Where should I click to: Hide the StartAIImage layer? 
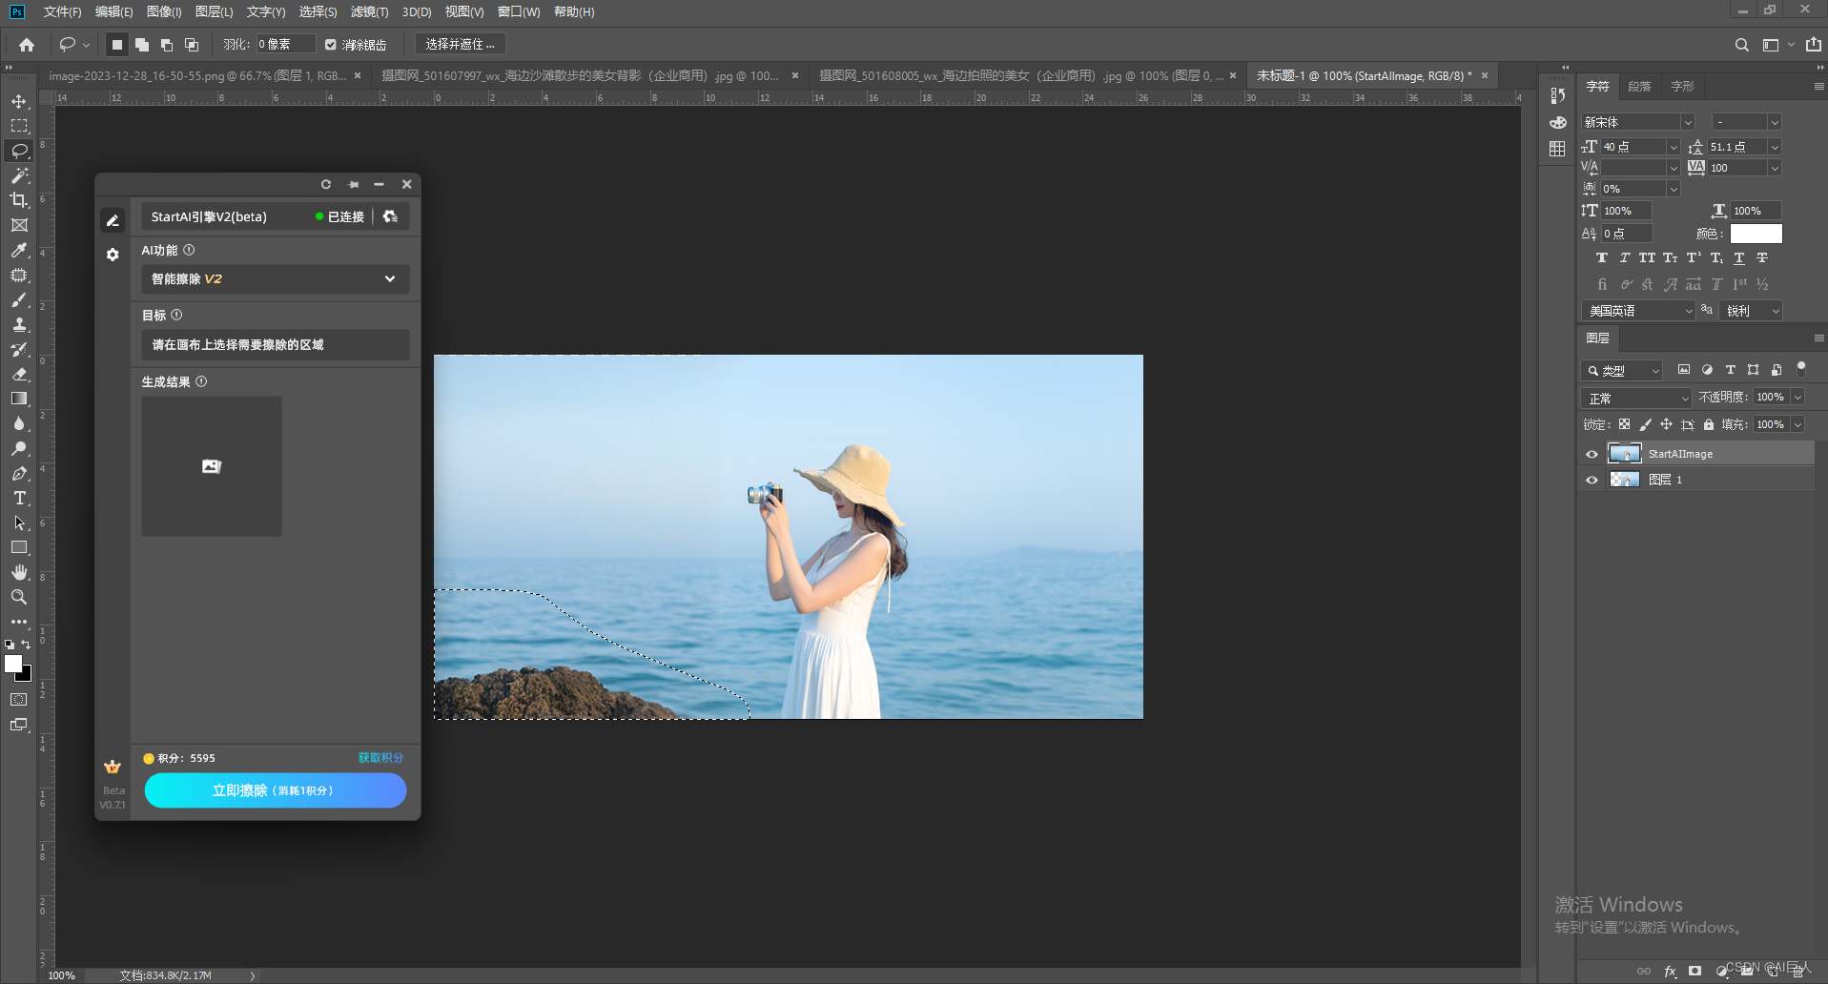(x=1592, y=454)
